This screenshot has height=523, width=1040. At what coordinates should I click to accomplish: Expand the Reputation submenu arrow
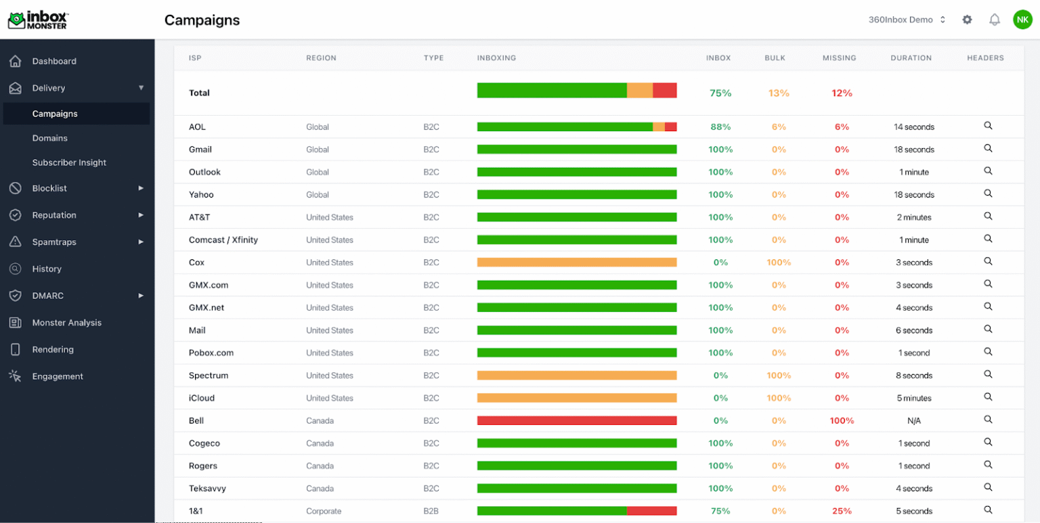141,215
